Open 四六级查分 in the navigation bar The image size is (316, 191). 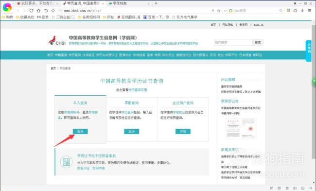pos(200,55)
